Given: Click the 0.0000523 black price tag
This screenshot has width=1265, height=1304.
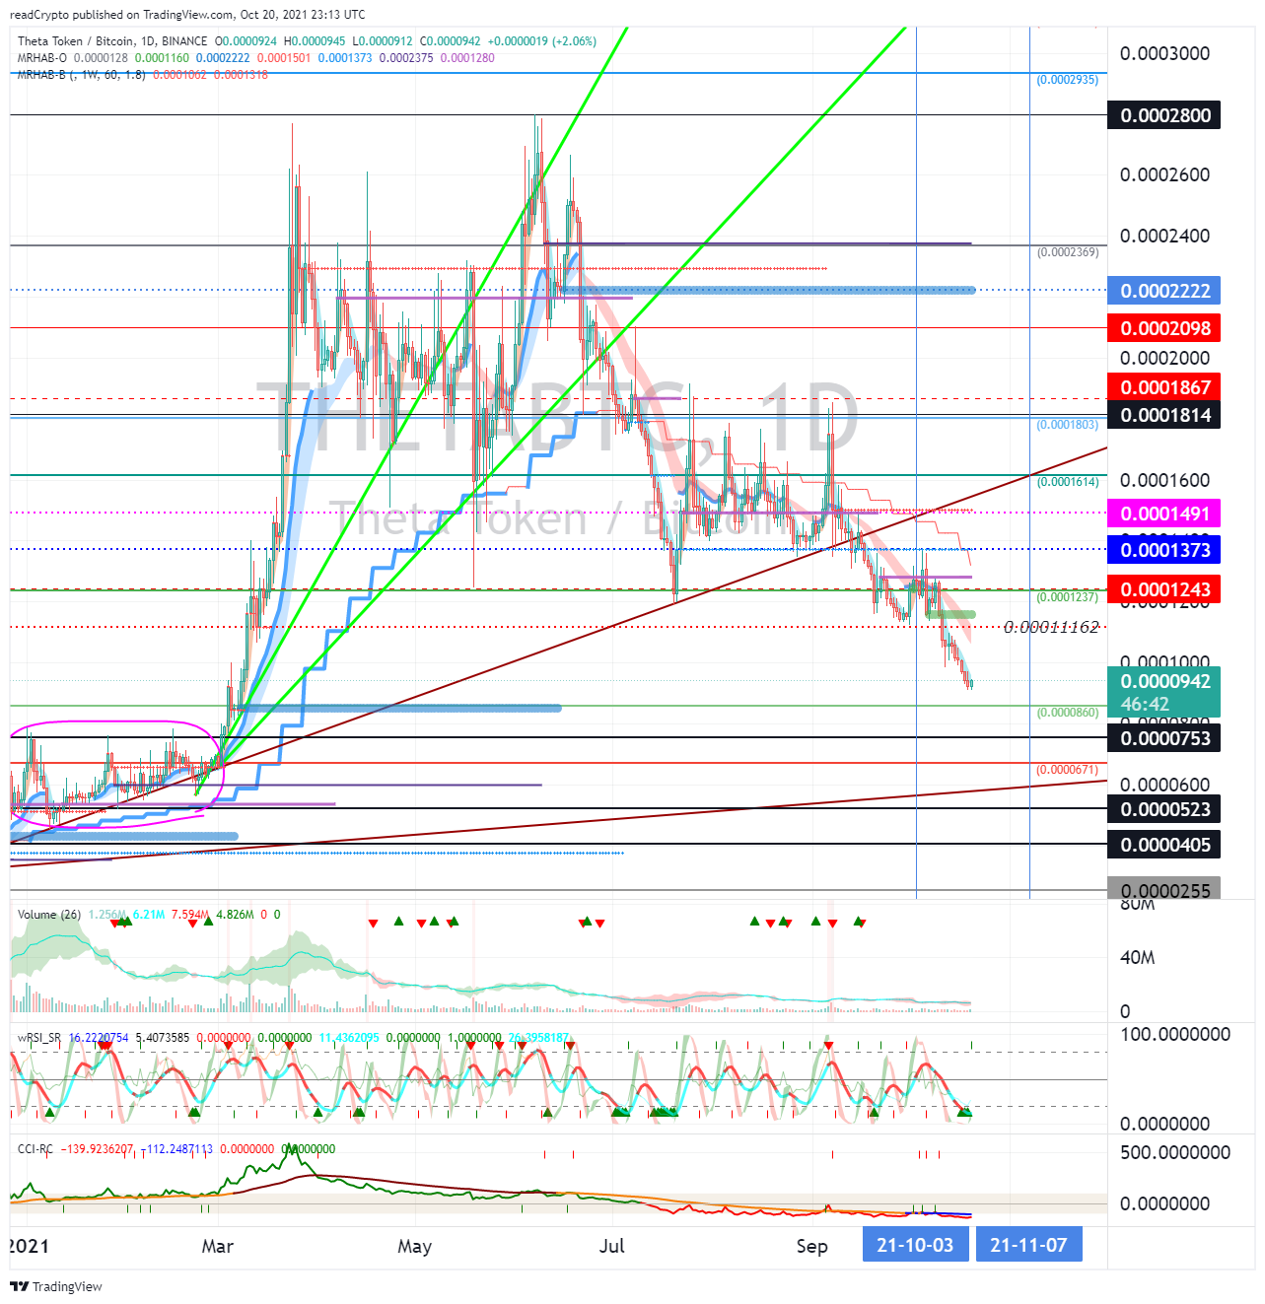Looking at the screenshot, I should point(1164,809).
